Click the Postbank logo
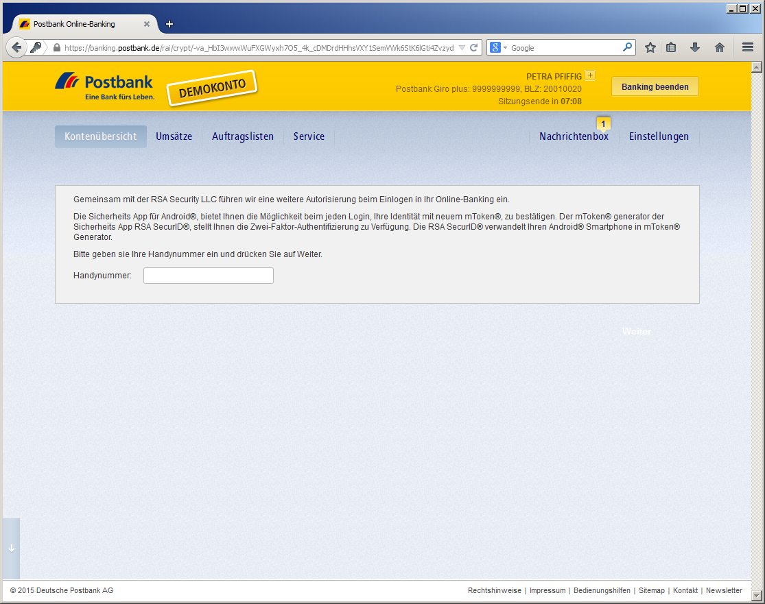Screen dimensions: 765x604 tap(104, 86)
